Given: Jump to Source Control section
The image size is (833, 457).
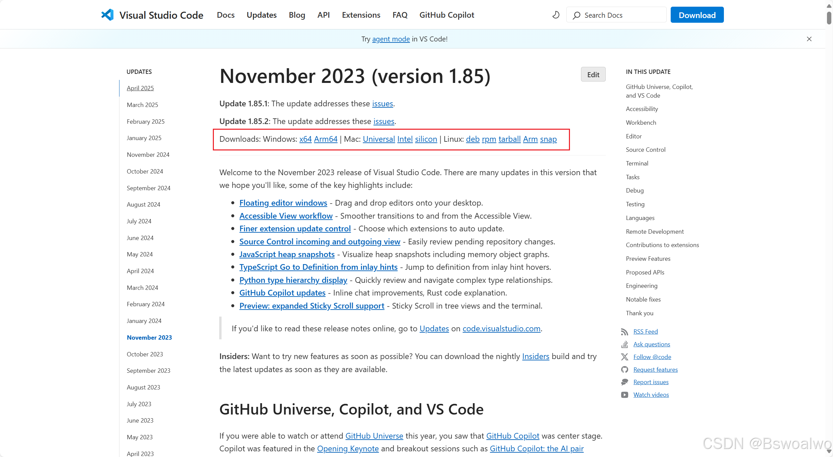Looking at the screenshot, I should coord(645,150).
